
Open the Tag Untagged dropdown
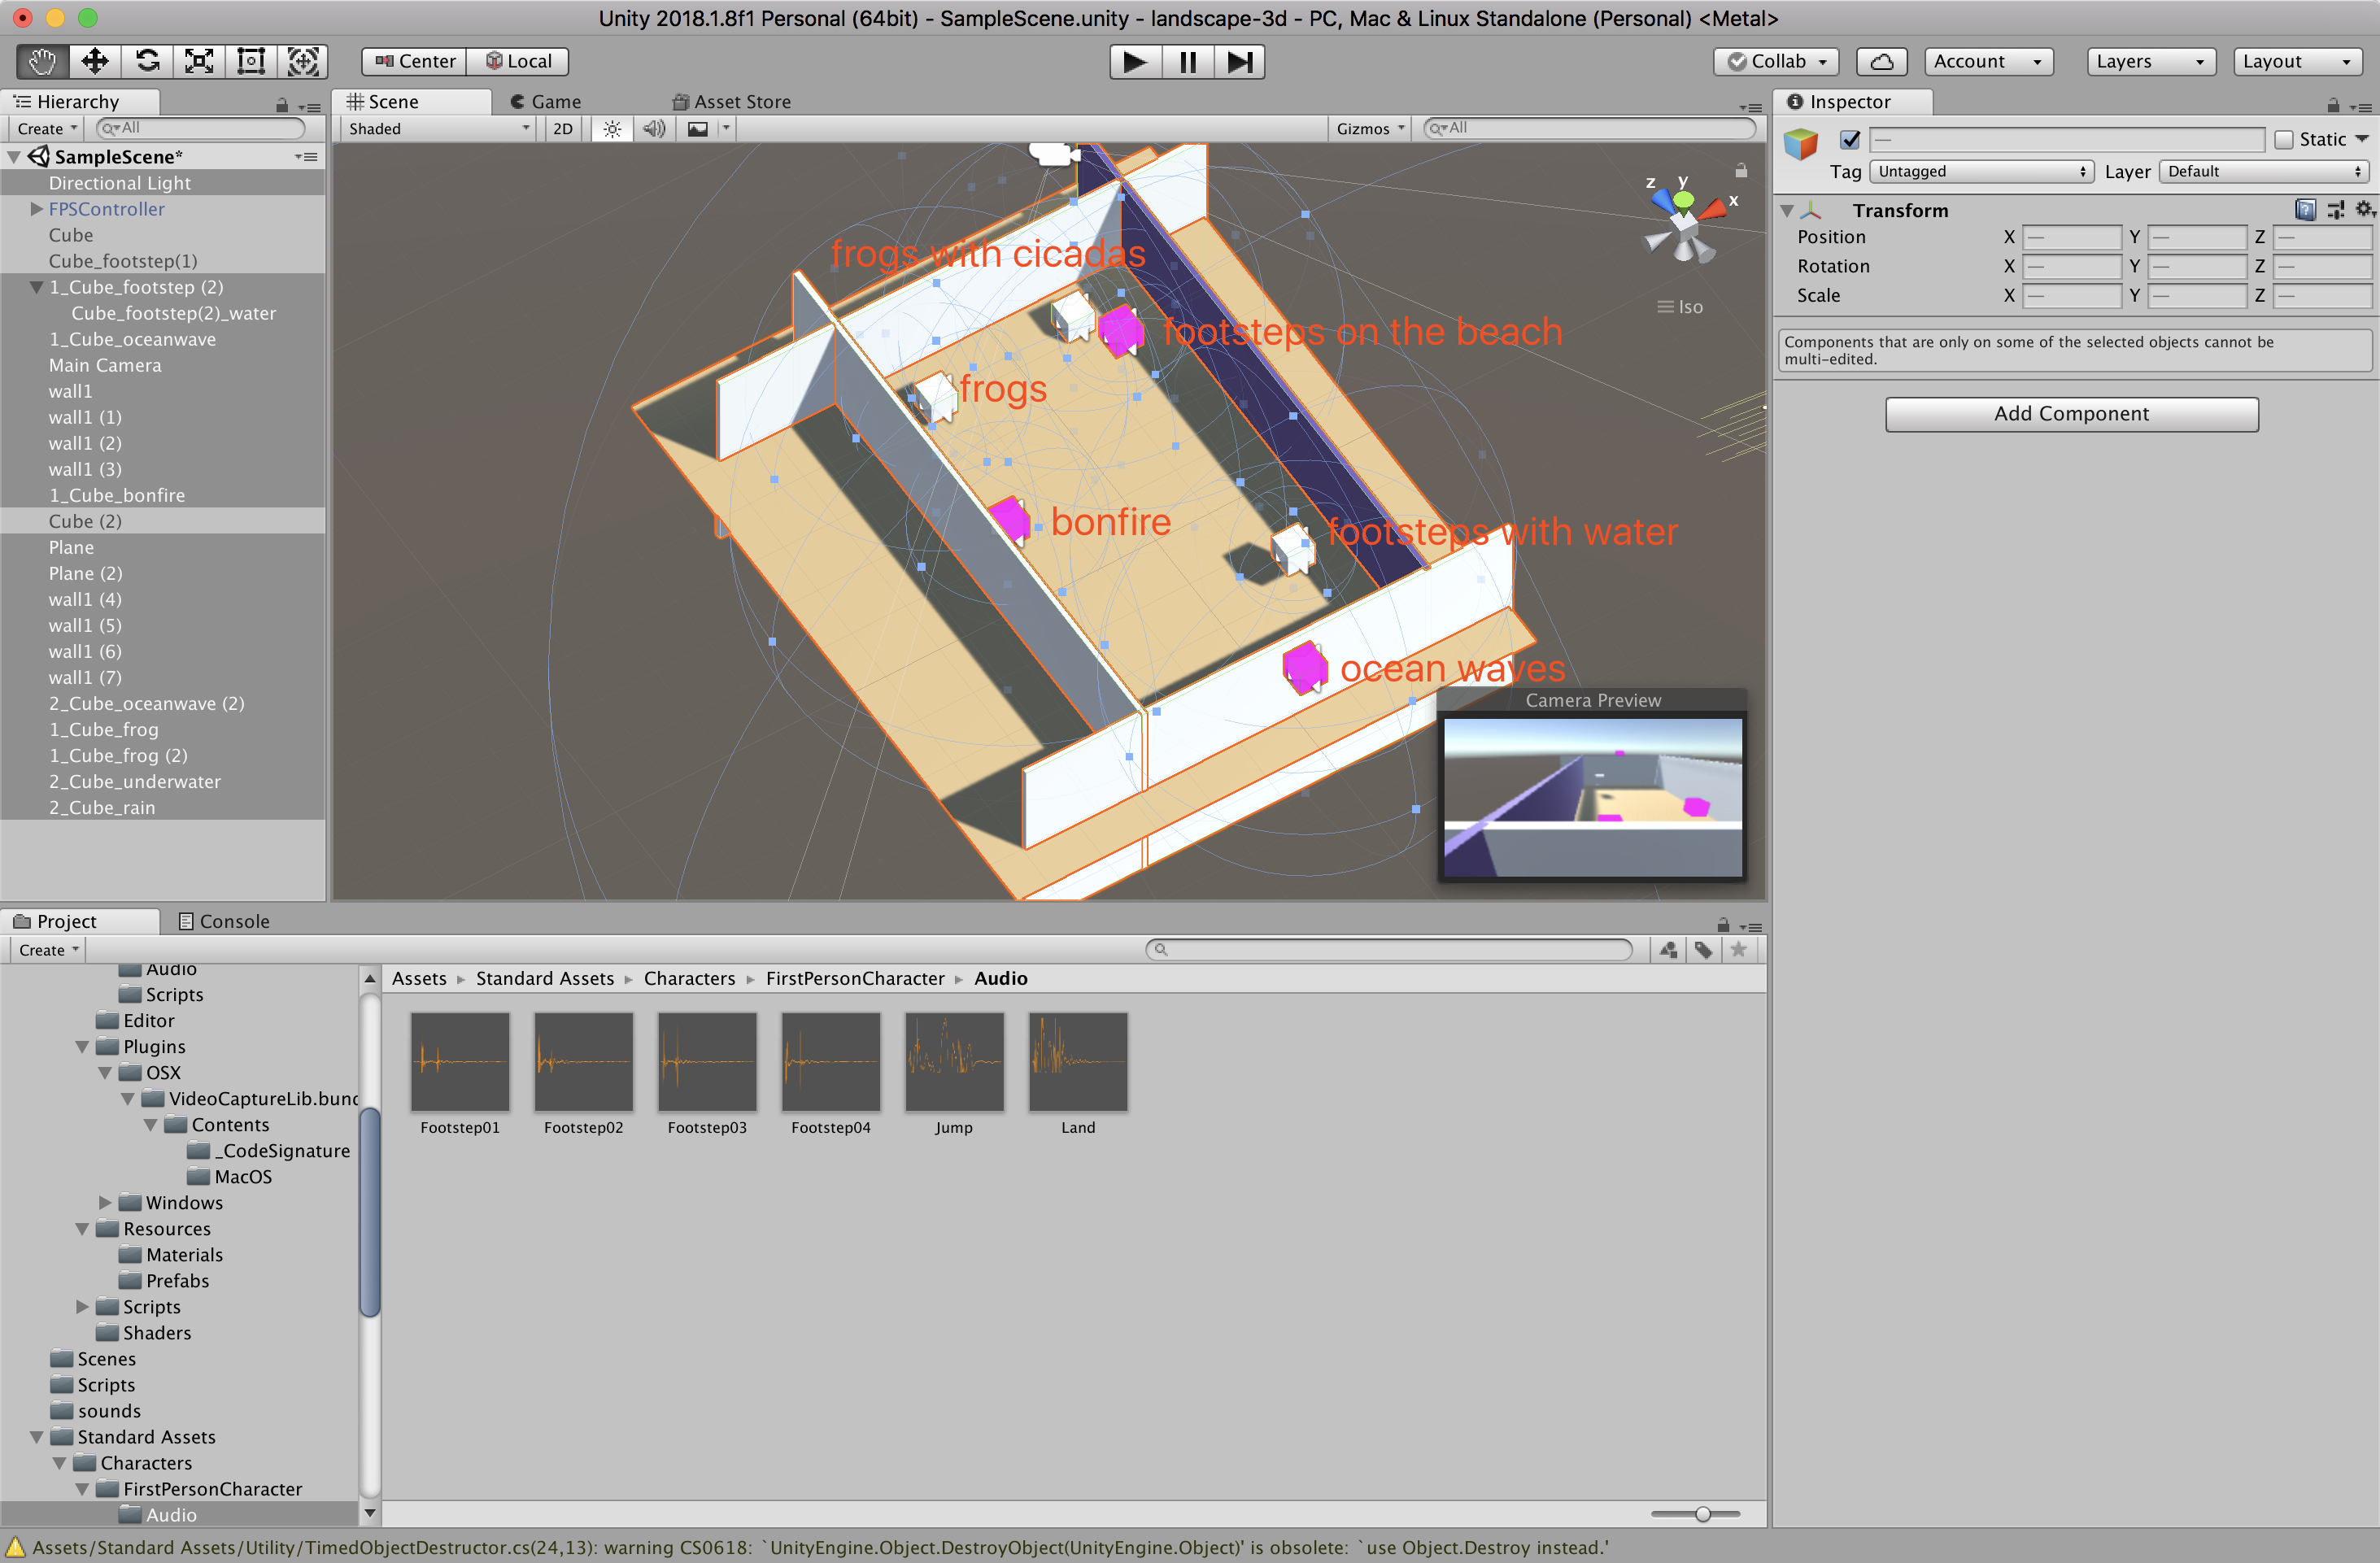(1982, 172)
